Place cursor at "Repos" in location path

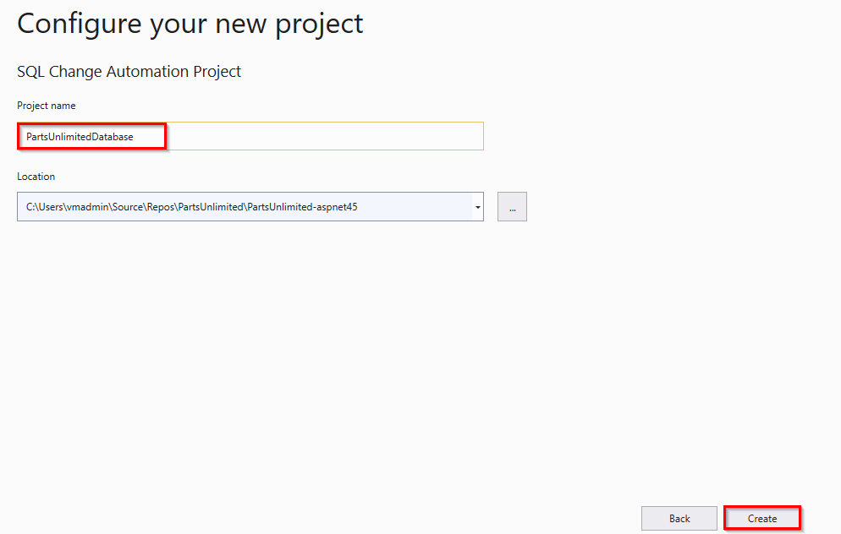click(x=161, y=207)
